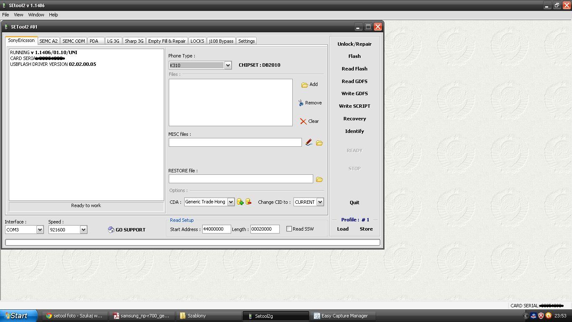Viewport: 572px width, 322px height.
Task: Switch to PDA tab
Action: pyautogui.click(x=96, y=41)
